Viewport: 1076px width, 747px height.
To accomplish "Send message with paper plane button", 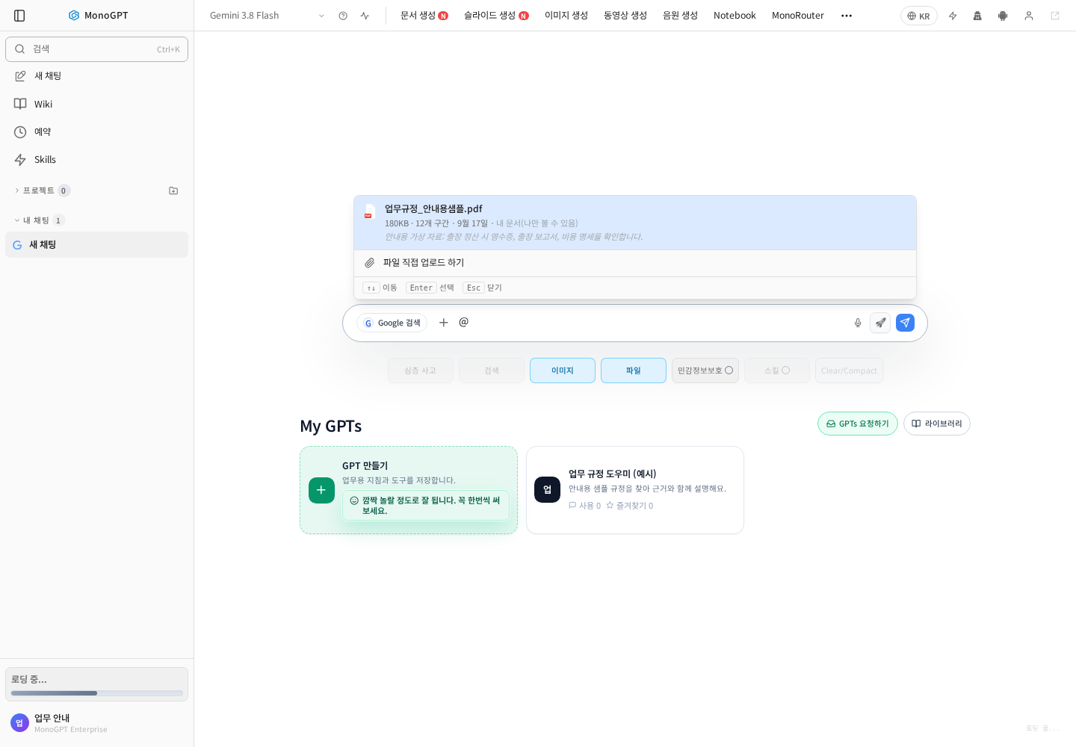I will coord(905,323).
